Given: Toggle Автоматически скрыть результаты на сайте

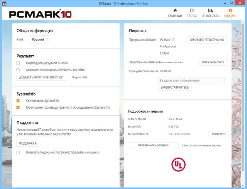Looking at the screenshot, I should (18, 70).
